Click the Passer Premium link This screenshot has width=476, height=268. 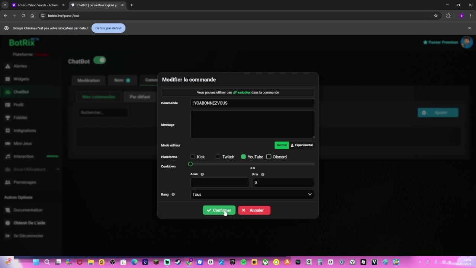(441, 42)
